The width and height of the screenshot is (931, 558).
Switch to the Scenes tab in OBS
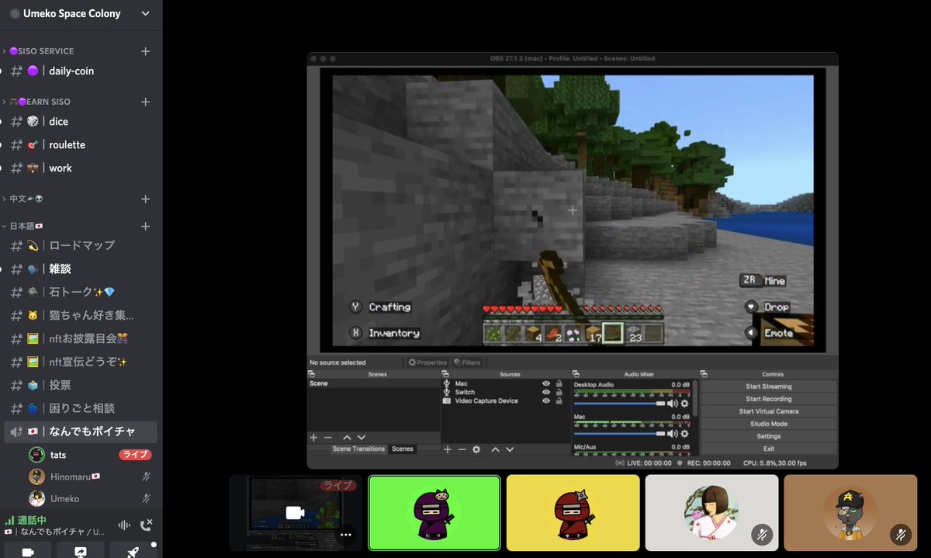coord(402,449)
